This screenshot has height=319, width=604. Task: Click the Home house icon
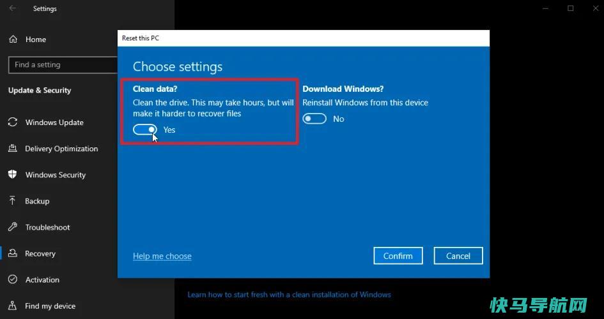[x=13, y=39]
